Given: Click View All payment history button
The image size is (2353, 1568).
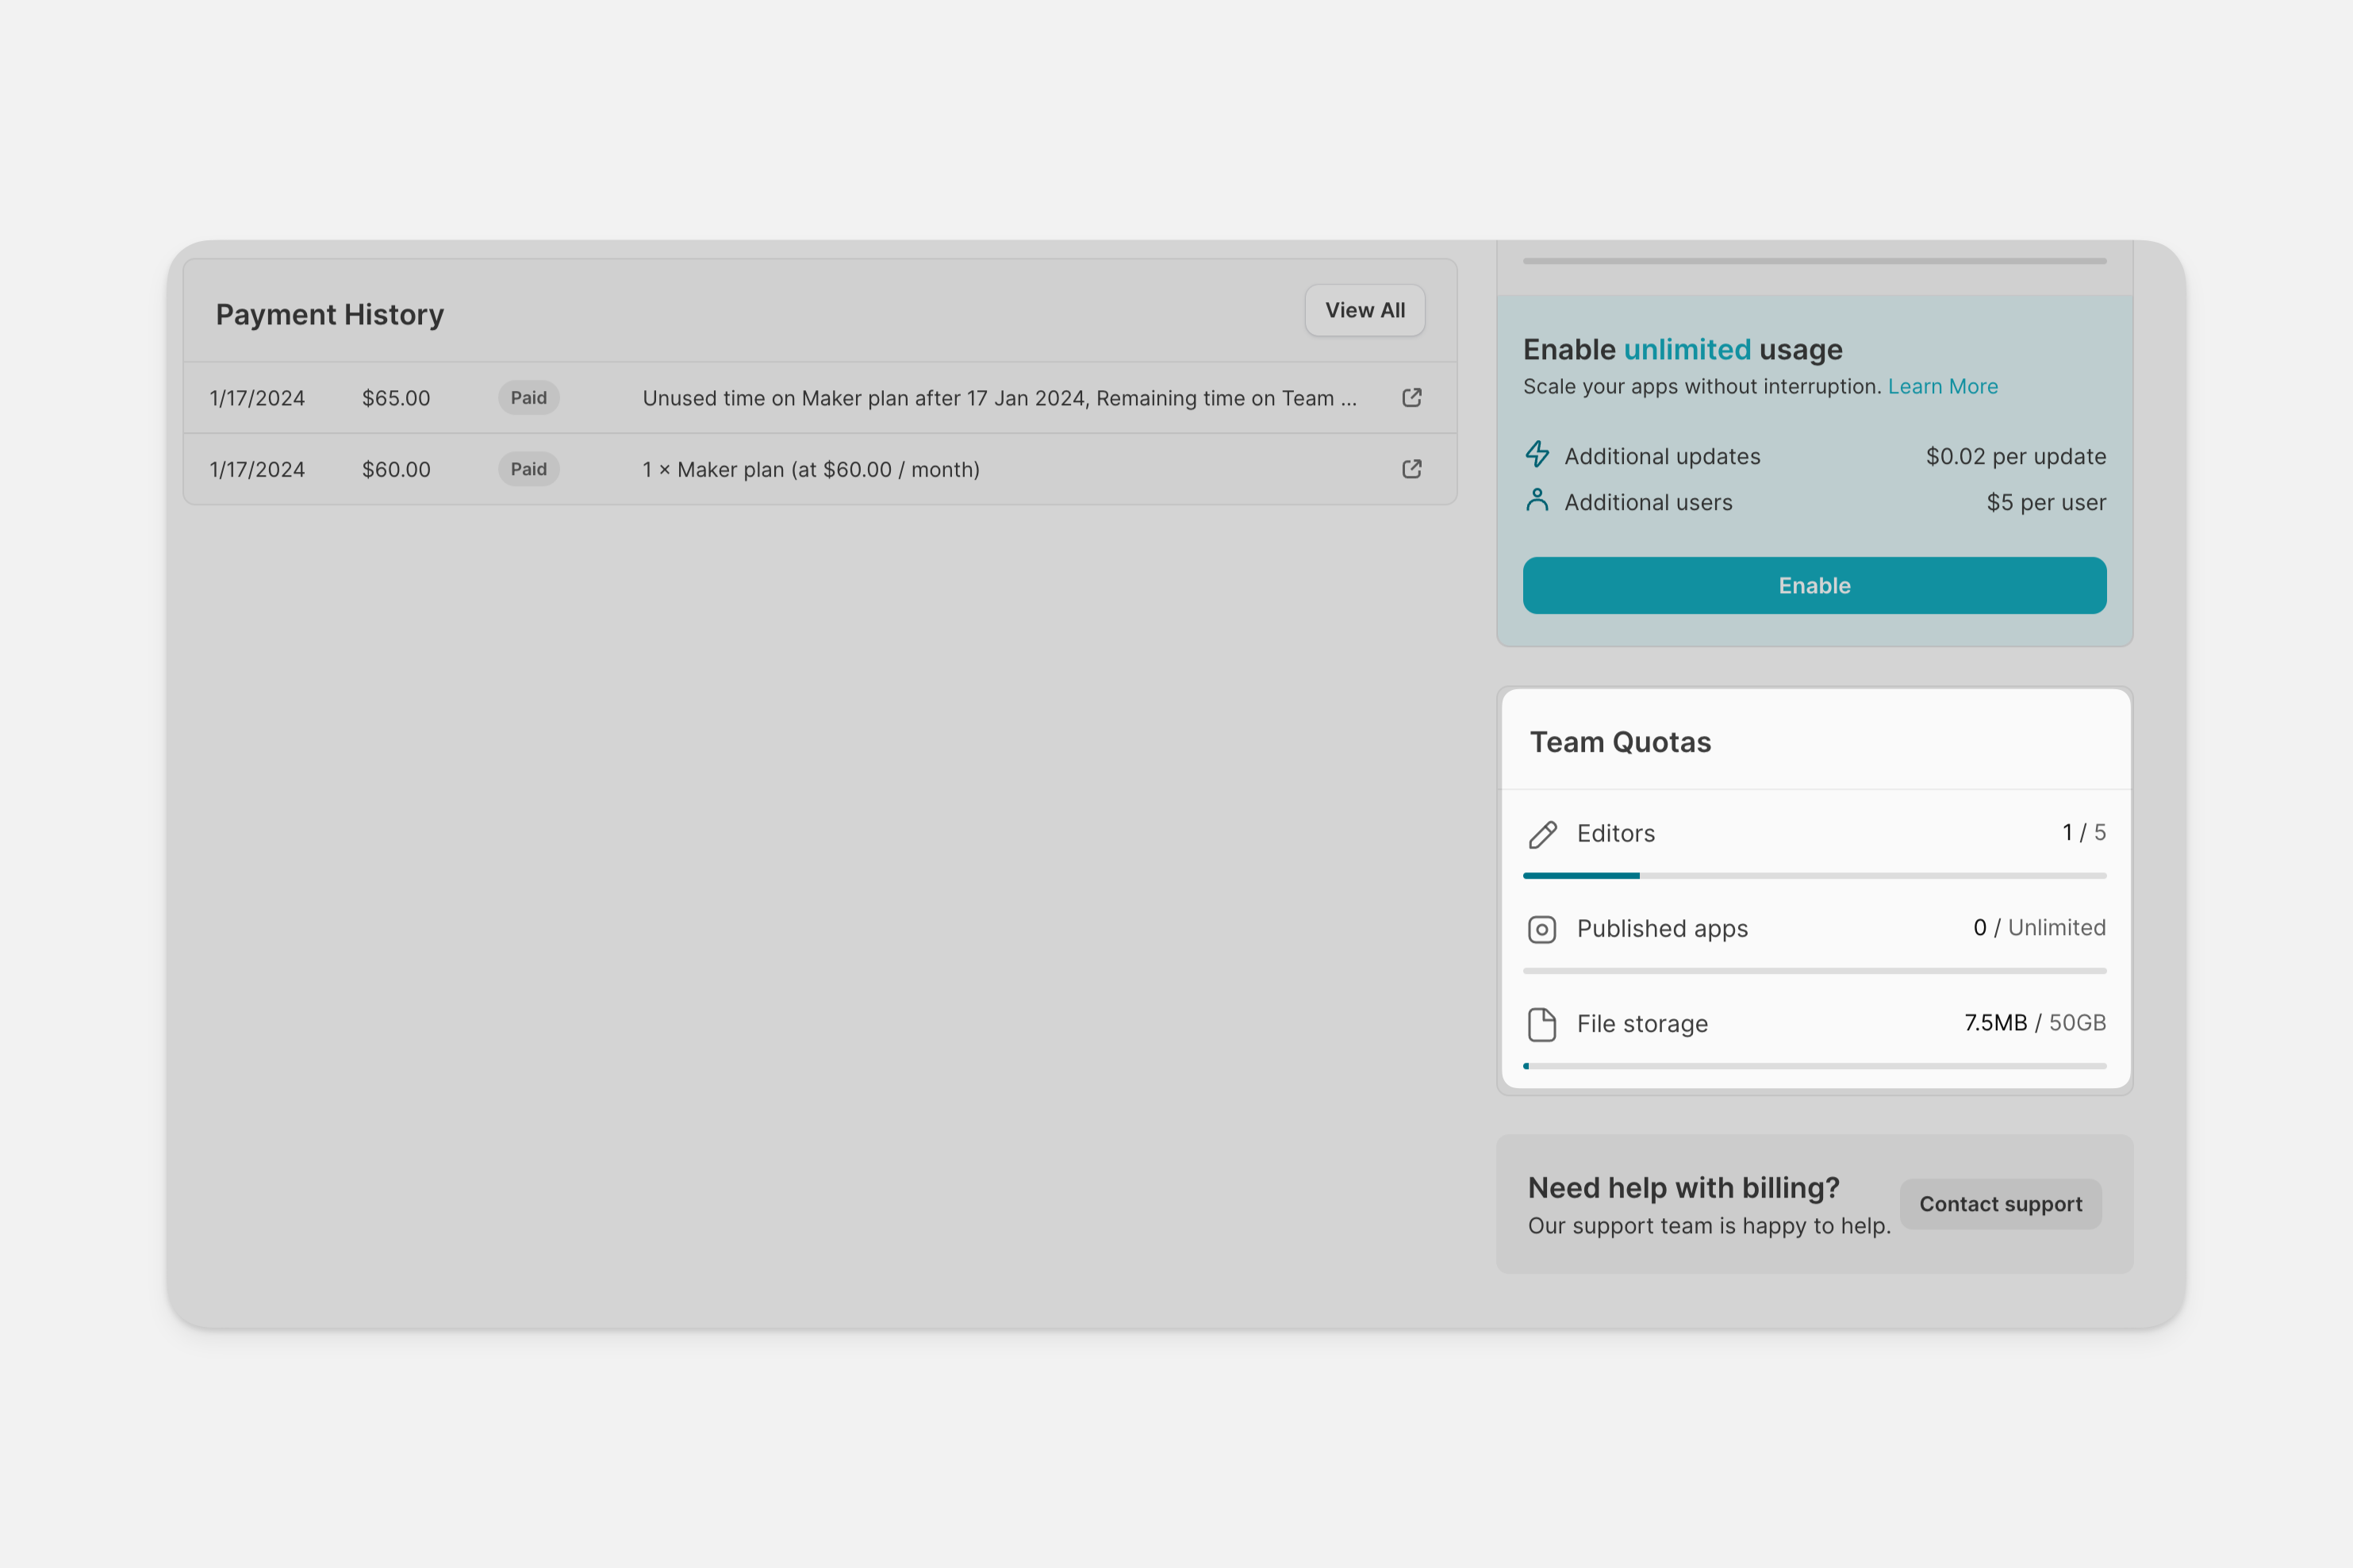Looking at the screenshot, I should click(x=1364, y=311).
